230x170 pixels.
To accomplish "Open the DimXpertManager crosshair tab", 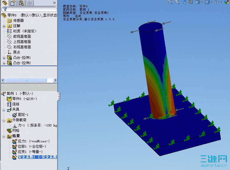I will (30, 3).
